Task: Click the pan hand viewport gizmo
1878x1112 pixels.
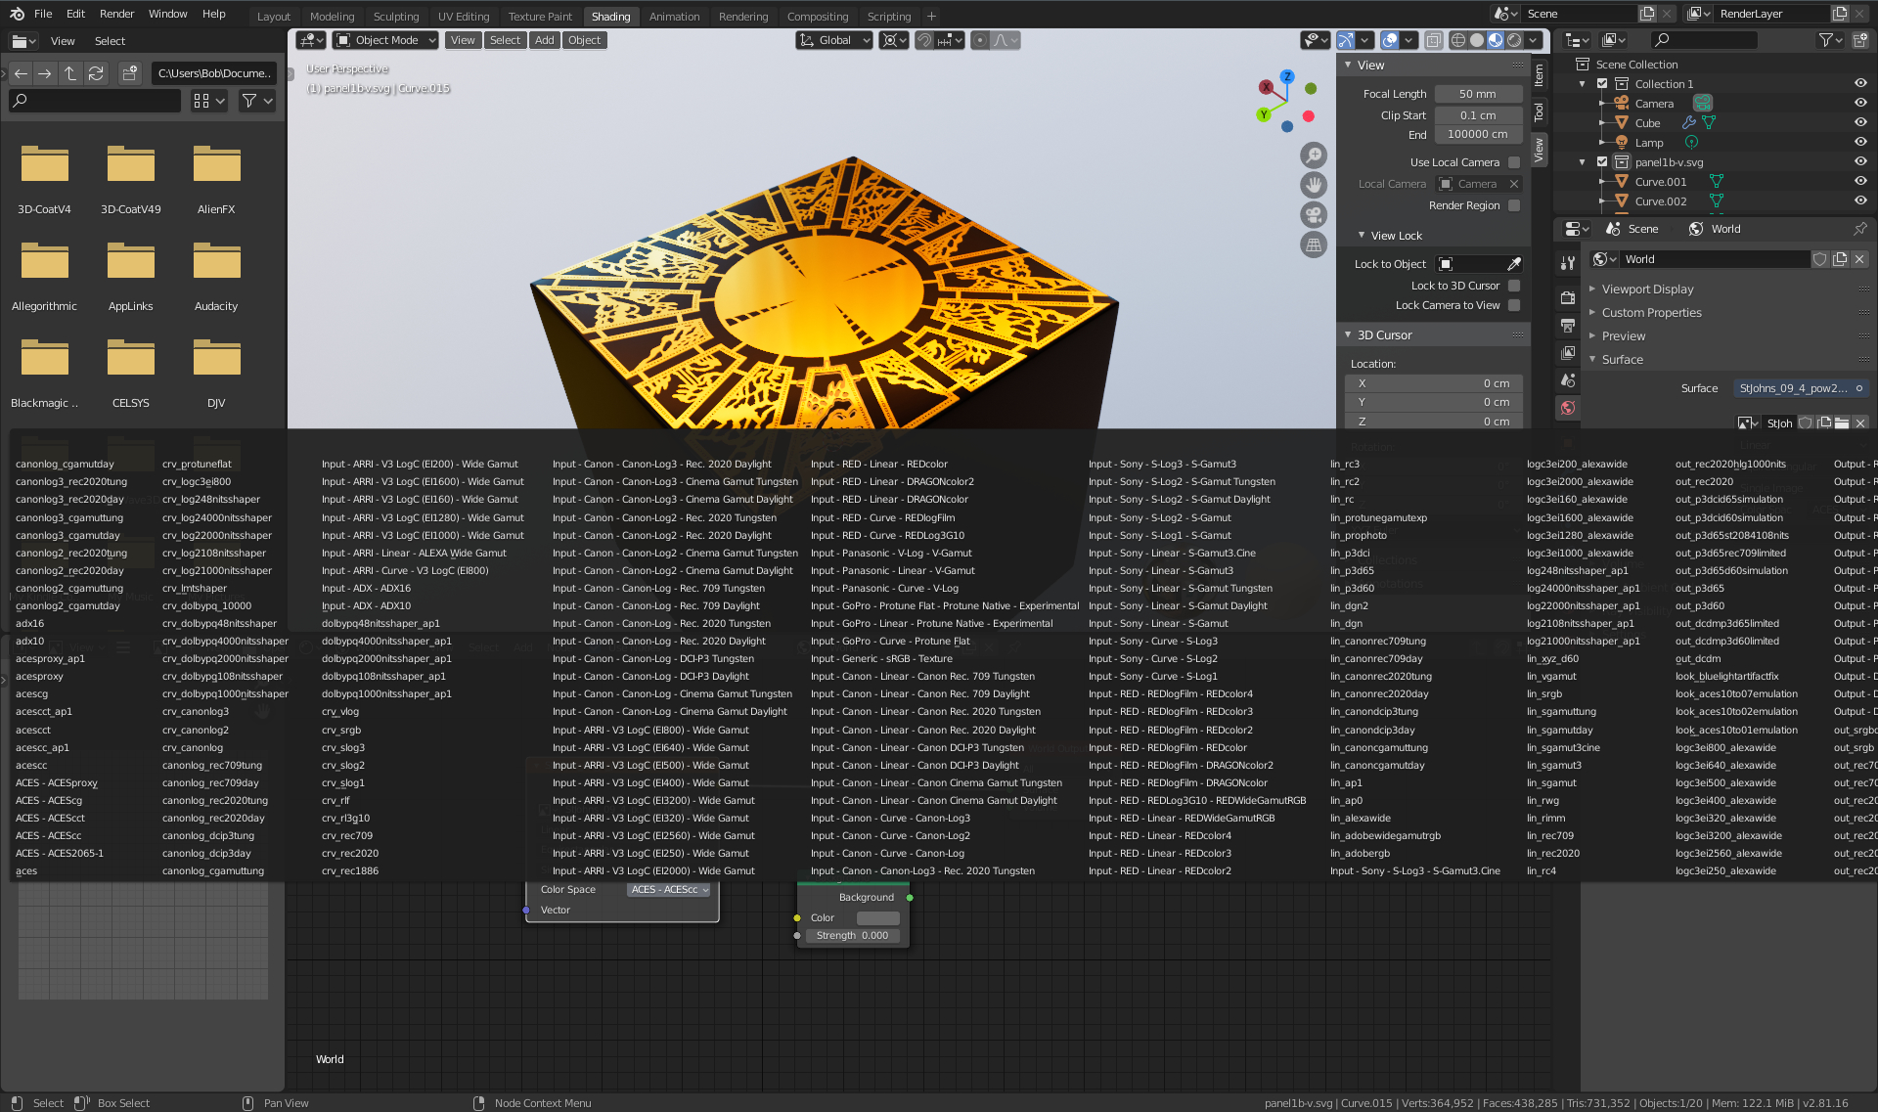Action: (1313, 185)
